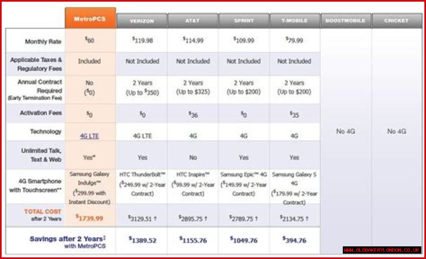Click the Annual Contract Required row label
This screenshot has width=426, height=259.
(35, 90)
